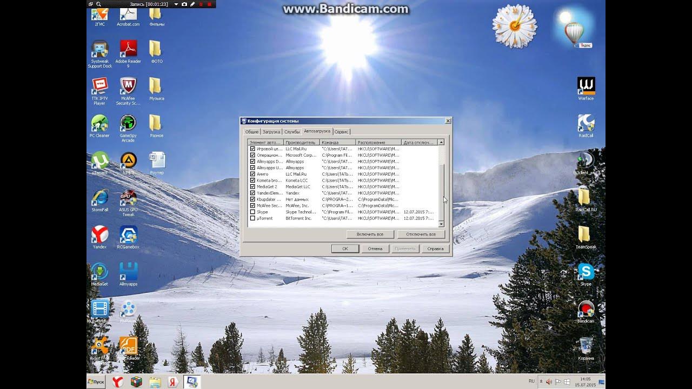Uncheck Allmyapps D... startup item
This screenshot has height=389, width=692.
(252, 162)
